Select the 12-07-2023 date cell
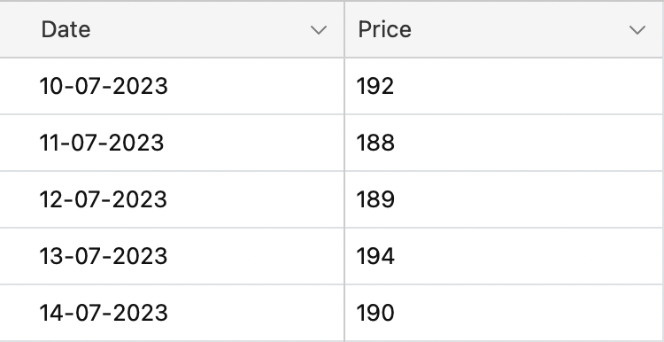This screenshot has width=664, height=342. coord(172,199)
